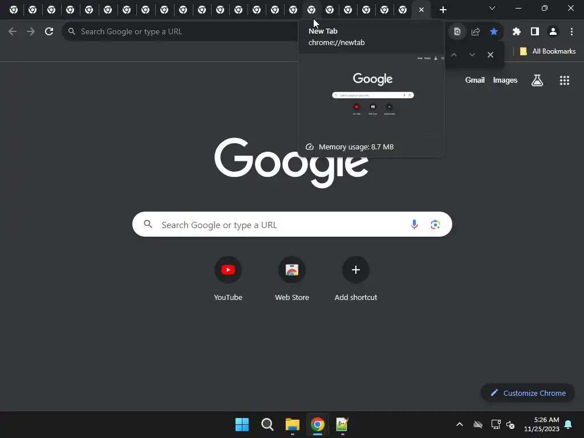This screenshot has width=584, height=438.
Task: Open notifications bell icon
Action: point(569,424)
